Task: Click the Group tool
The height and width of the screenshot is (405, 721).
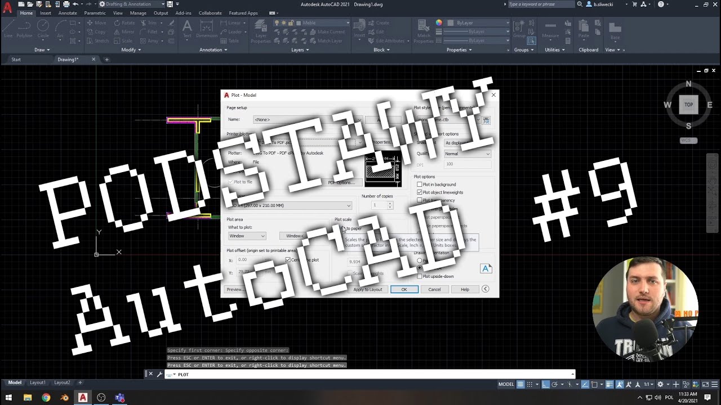Action: (x=518, y=29)
